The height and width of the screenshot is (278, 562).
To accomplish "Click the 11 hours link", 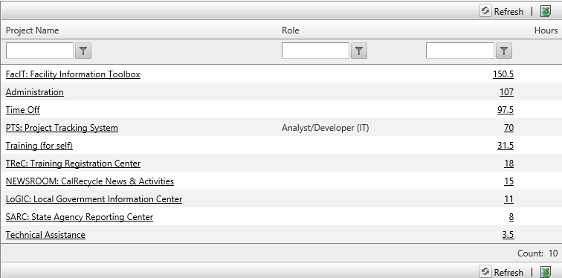I will coord(508,199).
